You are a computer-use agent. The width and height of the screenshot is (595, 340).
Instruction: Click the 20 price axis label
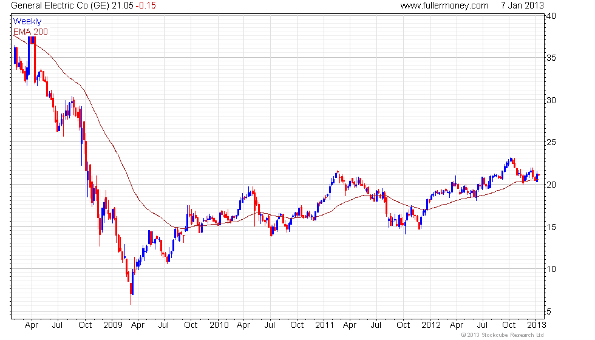coord(551,185)
